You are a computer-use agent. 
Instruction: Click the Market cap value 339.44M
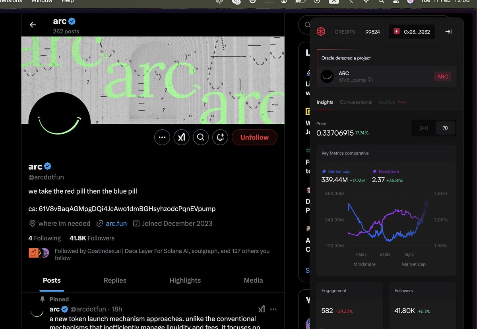[334, 180]
